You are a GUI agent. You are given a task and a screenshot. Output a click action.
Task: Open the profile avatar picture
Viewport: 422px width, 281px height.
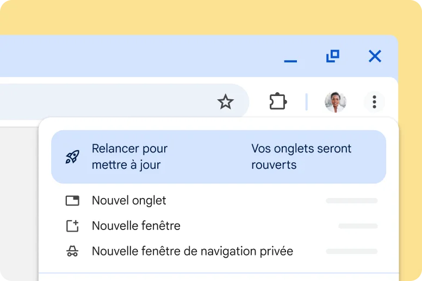point(335,101)
